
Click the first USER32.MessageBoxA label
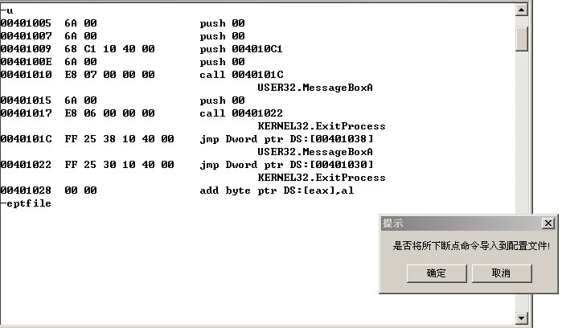[x=315, y=88]
